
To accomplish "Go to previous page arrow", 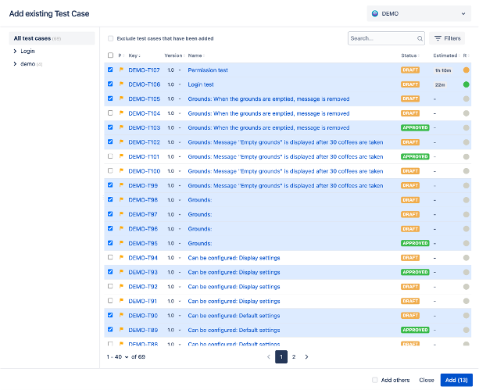I will [269, 356].
